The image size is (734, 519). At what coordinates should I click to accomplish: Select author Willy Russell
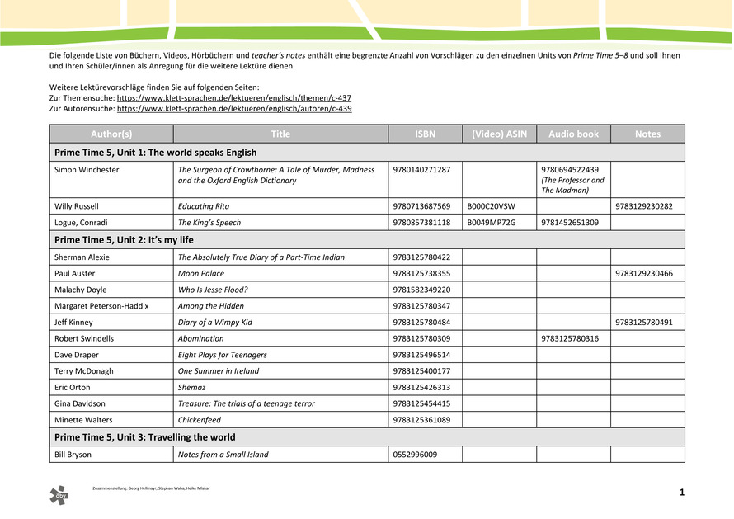[77, 206]
